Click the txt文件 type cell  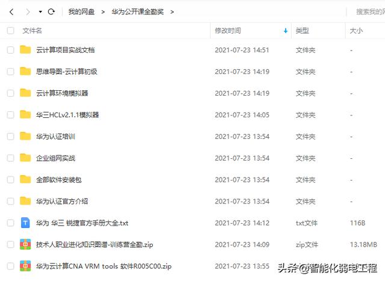click(x=307, y=223)
